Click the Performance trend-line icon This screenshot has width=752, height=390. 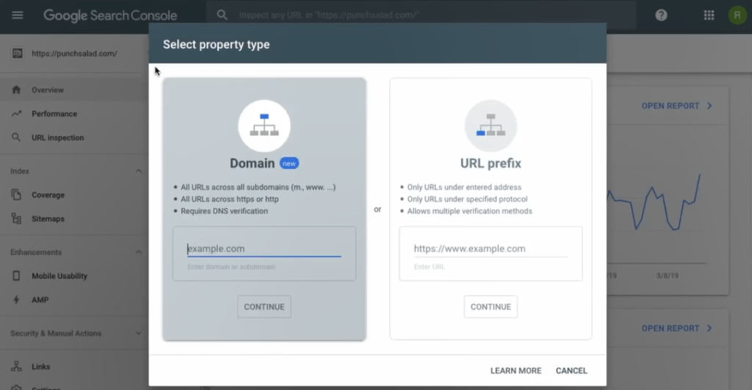(16, 114)
